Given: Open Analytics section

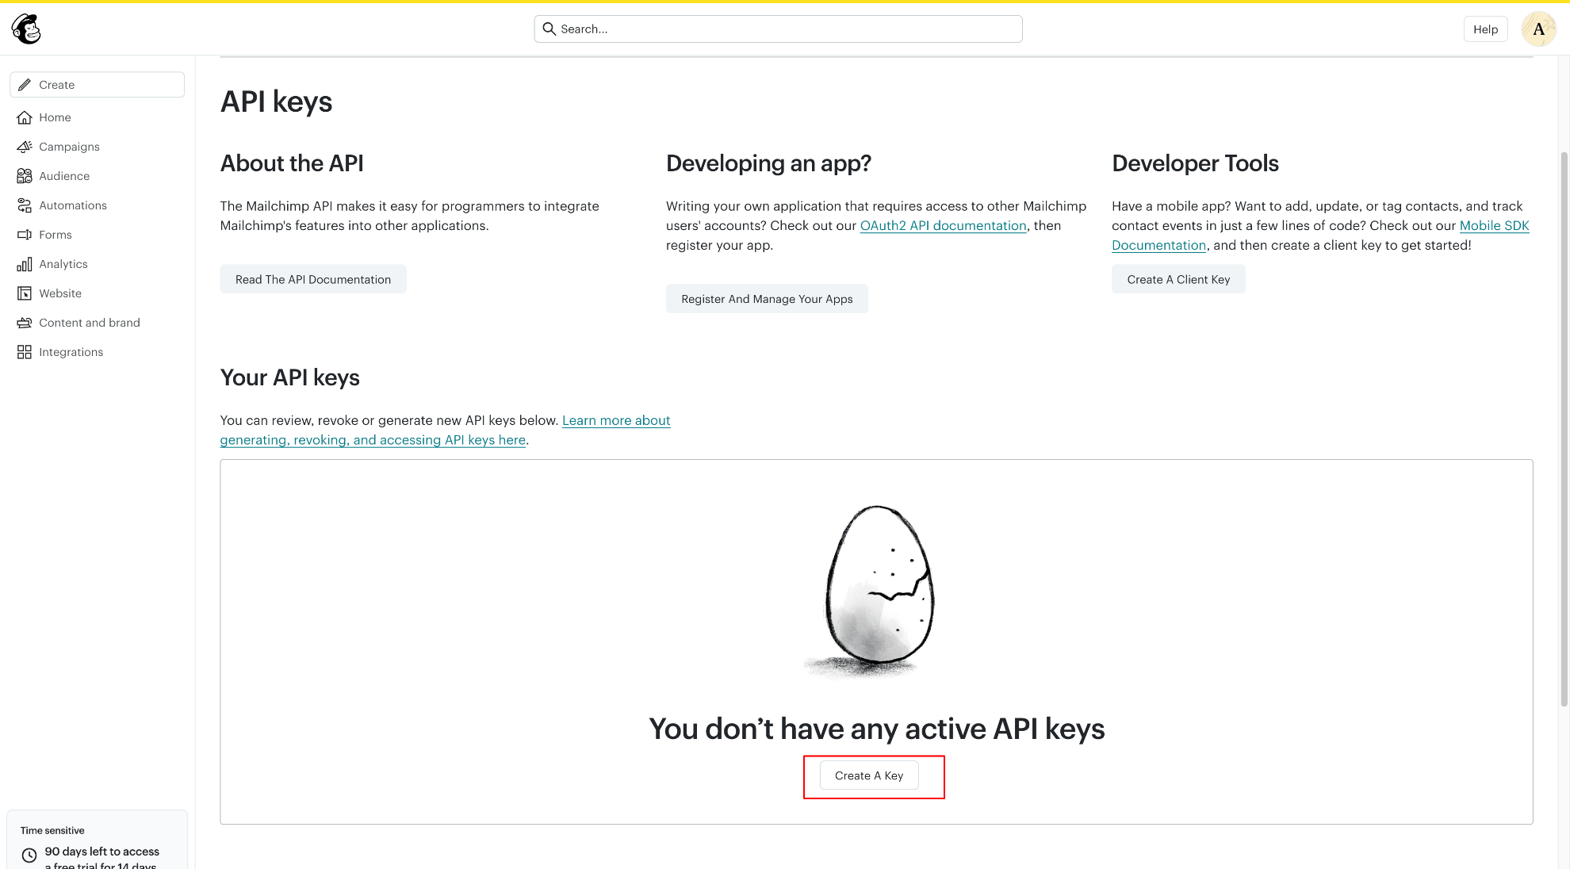Looking at the screenshot, I should 63,264.
